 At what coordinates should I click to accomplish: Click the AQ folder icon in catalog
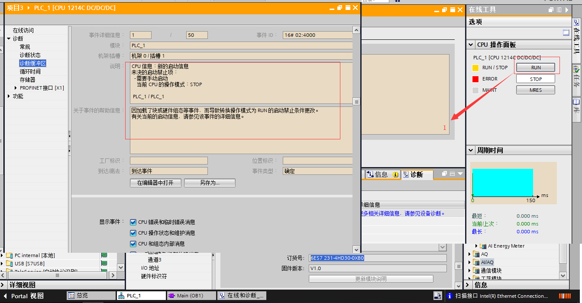pyautogui.click(x=477, y=254)
